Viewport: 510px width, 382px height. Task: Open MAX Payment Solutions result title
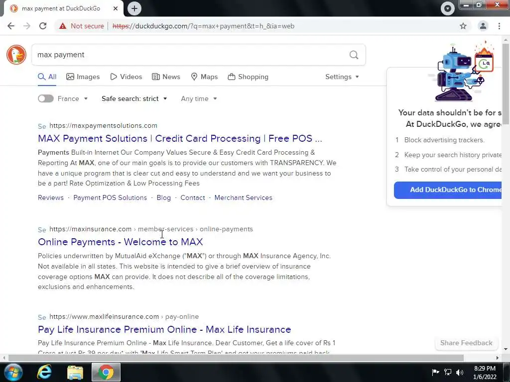click(x=180, y=138)
